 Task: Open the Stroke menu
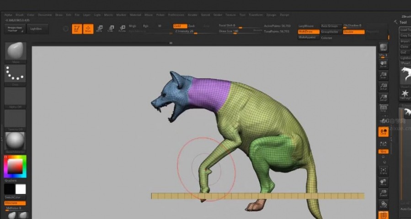click(x=218, y=15)
